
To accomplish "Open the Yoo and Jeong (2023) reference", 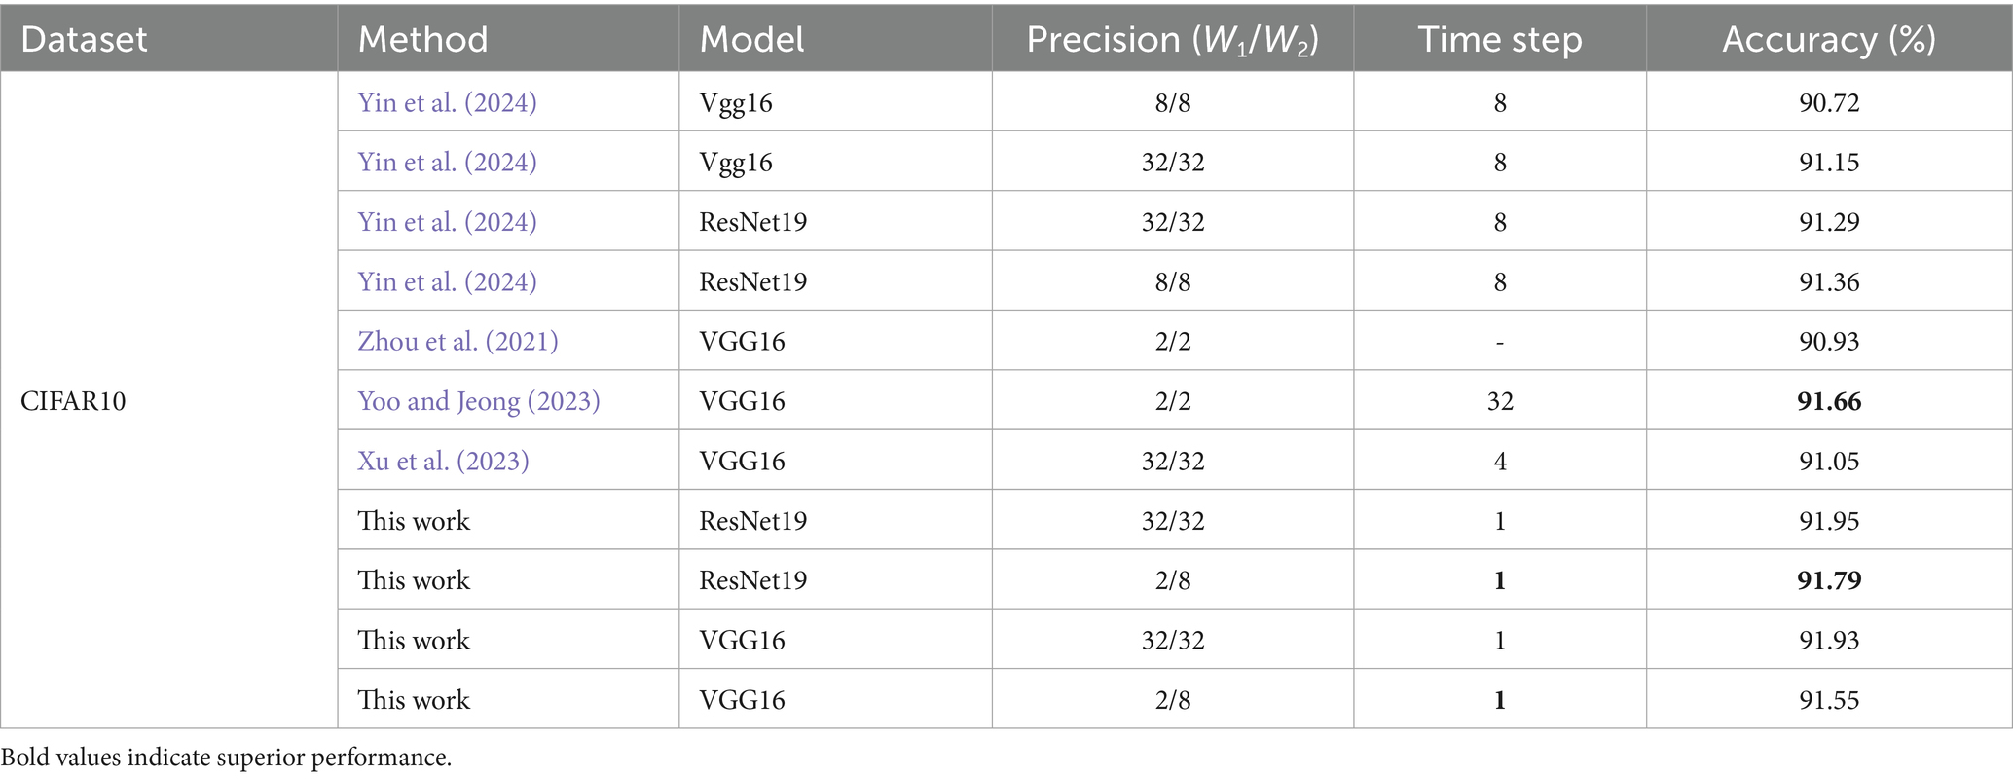I will 478,401.
